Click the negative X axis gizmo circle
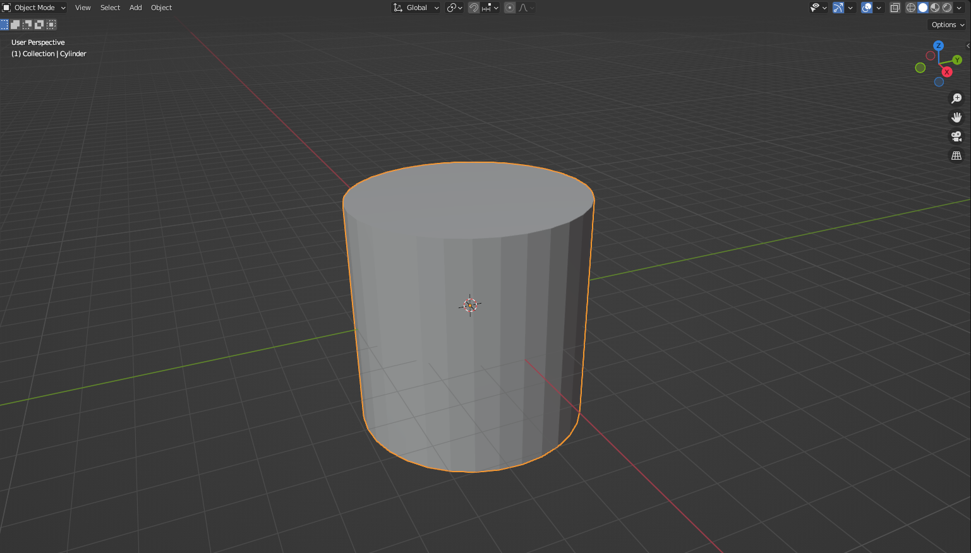 (x=931, y=56)
